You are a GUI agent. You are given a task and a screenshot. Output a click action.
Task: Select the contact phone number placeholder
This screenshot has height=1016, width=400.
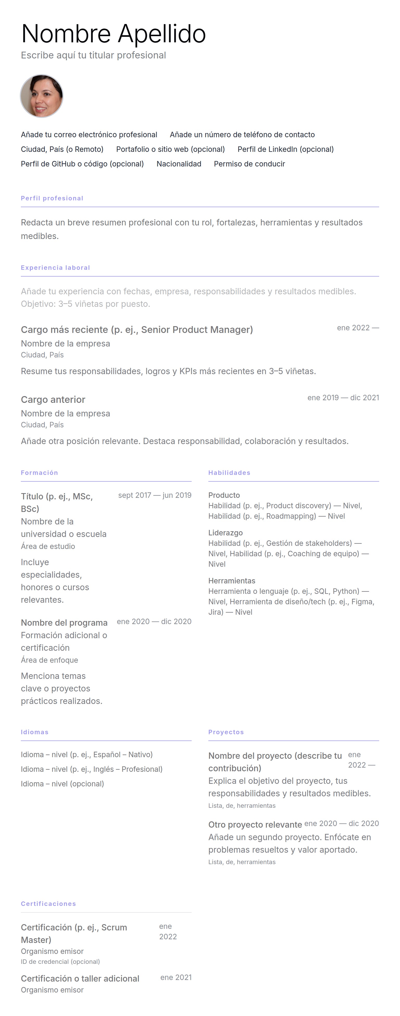(x=242, y=135)
